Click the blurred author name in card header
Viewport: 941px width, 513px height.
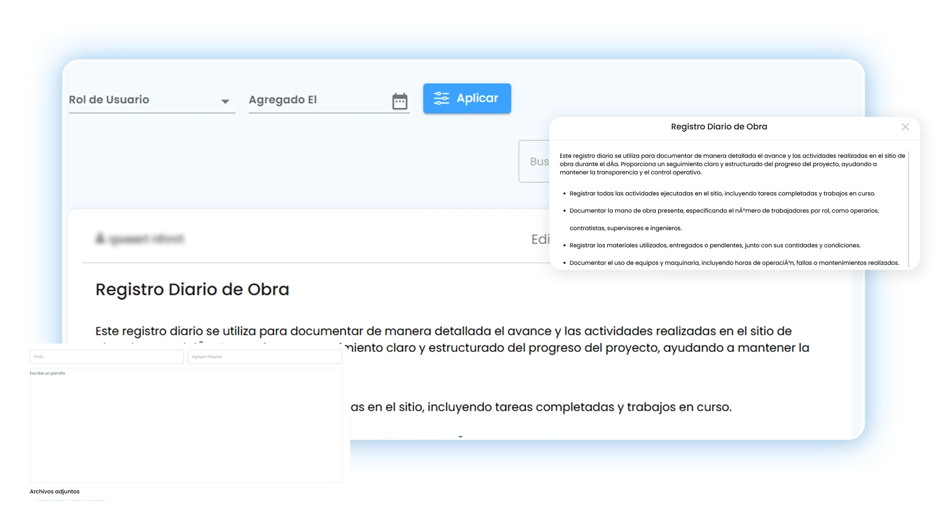pyautogui.click(x=146, y=238)
